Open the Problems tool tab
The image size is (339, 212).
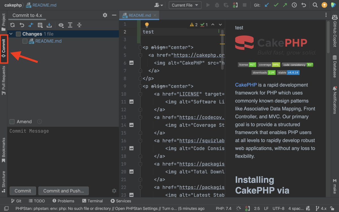63,201
